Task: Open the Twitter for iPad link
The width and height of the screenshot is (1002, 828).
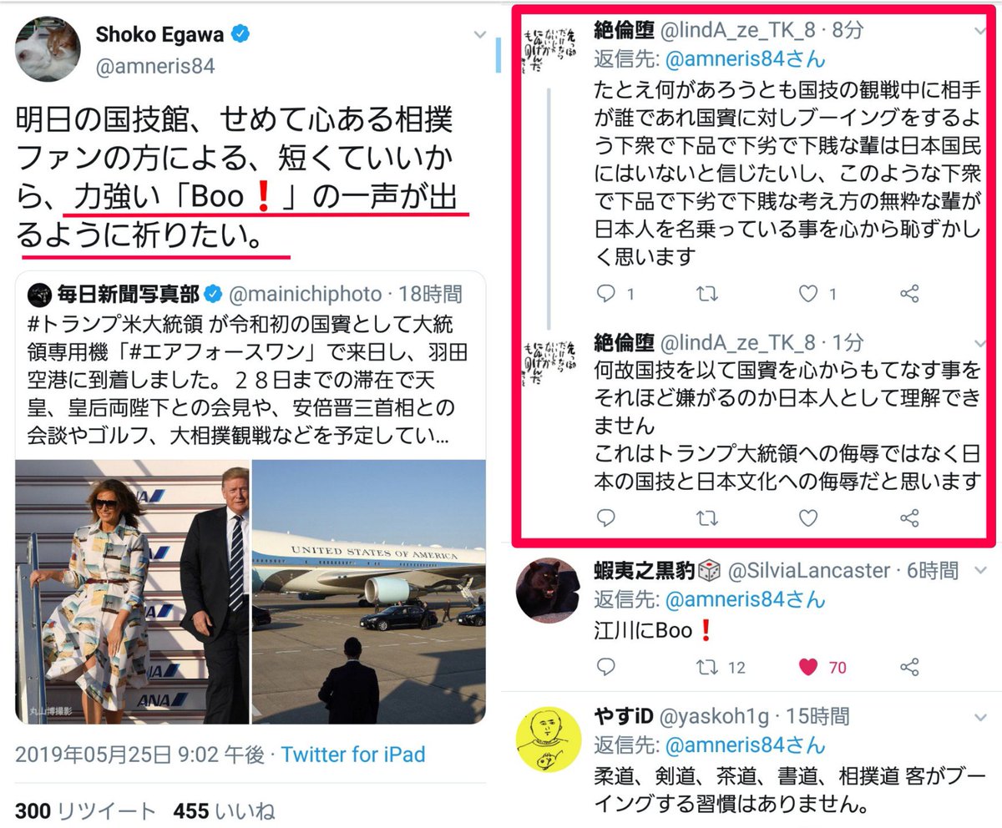Action: [353, 755]
